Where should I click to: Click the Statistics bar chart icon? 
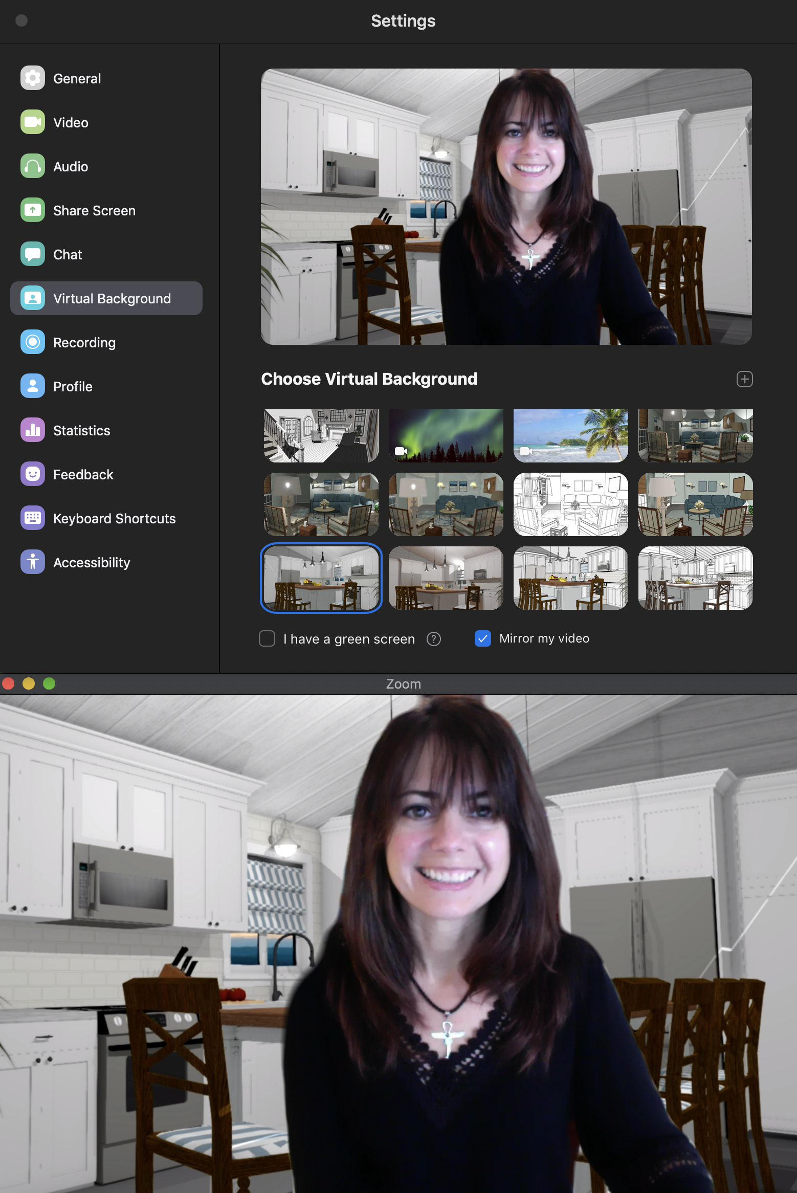tap(33, 430)
